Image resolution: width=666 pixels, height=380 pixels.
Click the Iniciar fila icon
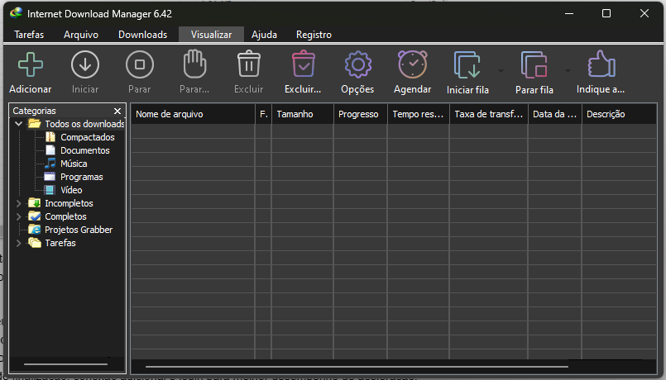coord(467,65)
